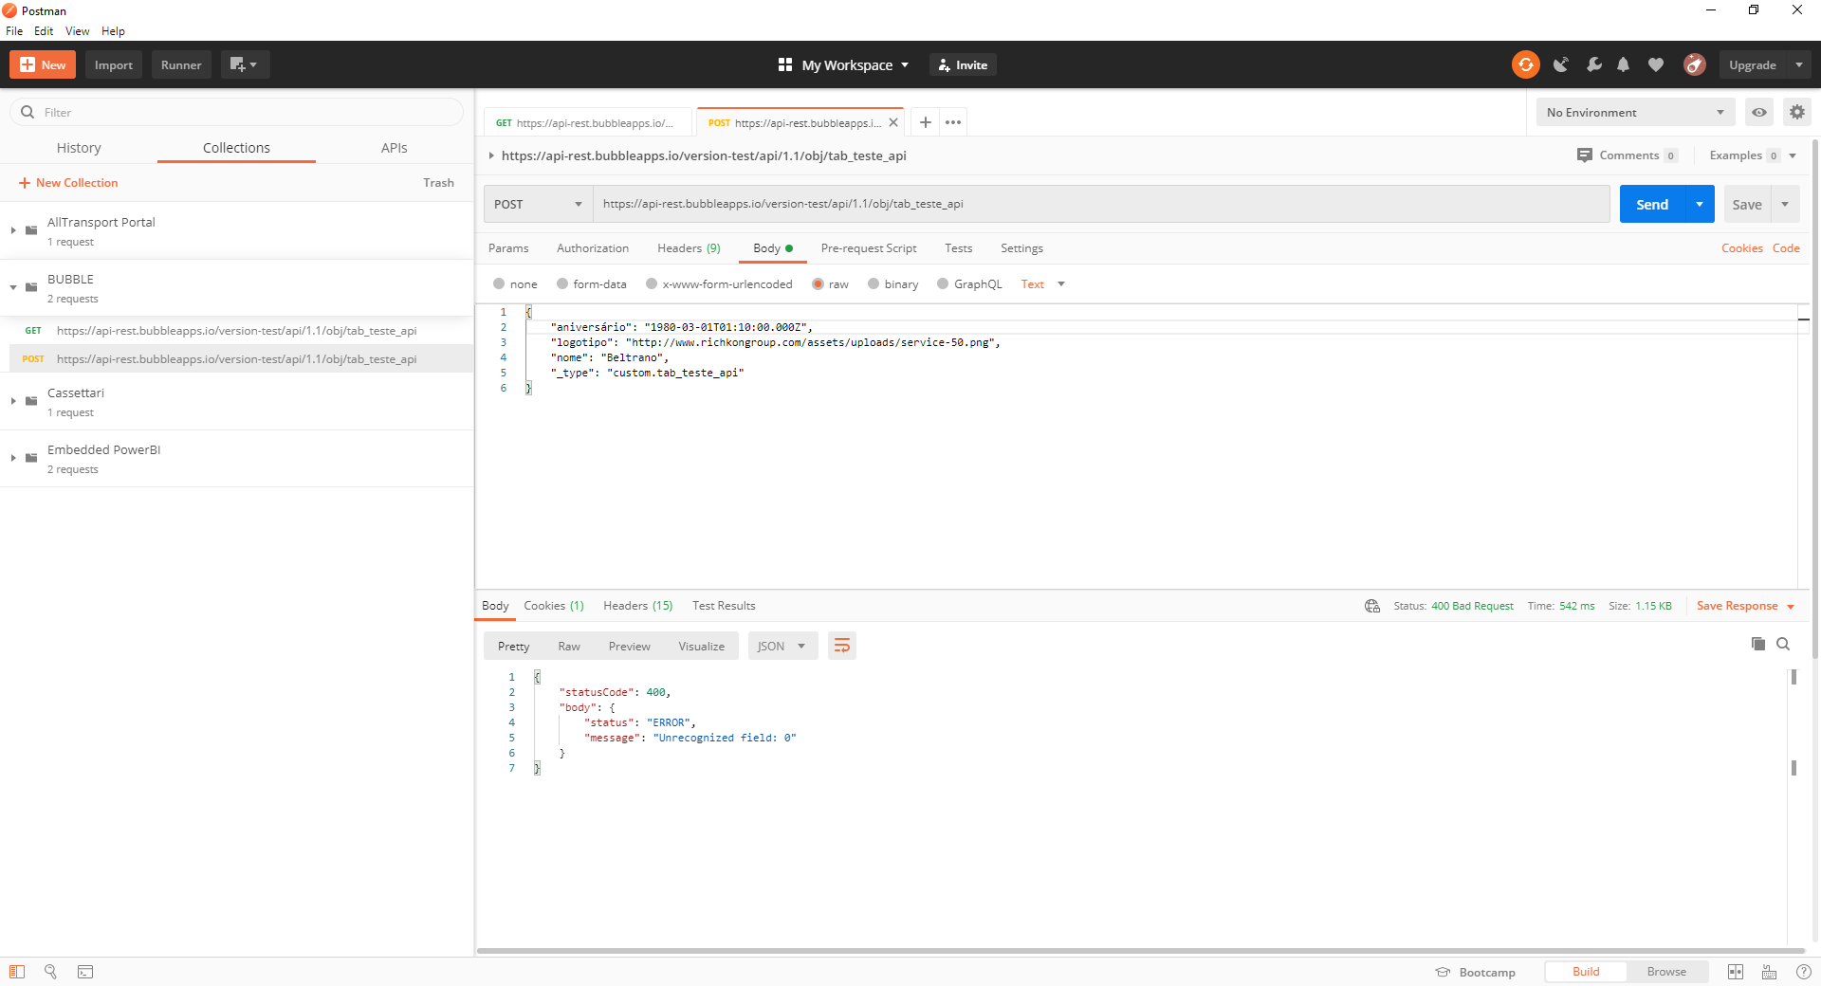Open tab options ellipsis menu

pos(953,122)
